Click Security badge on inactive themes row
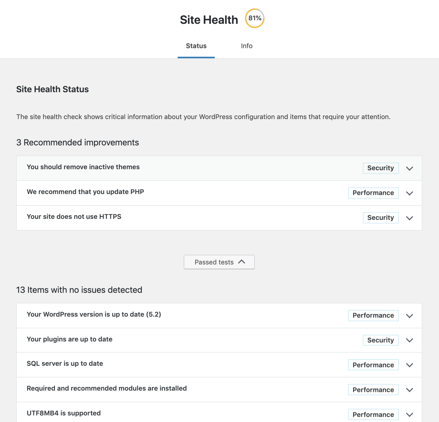The height and width of the screenshot is (422, 439). pyautogui.click(x=380, y=168)
